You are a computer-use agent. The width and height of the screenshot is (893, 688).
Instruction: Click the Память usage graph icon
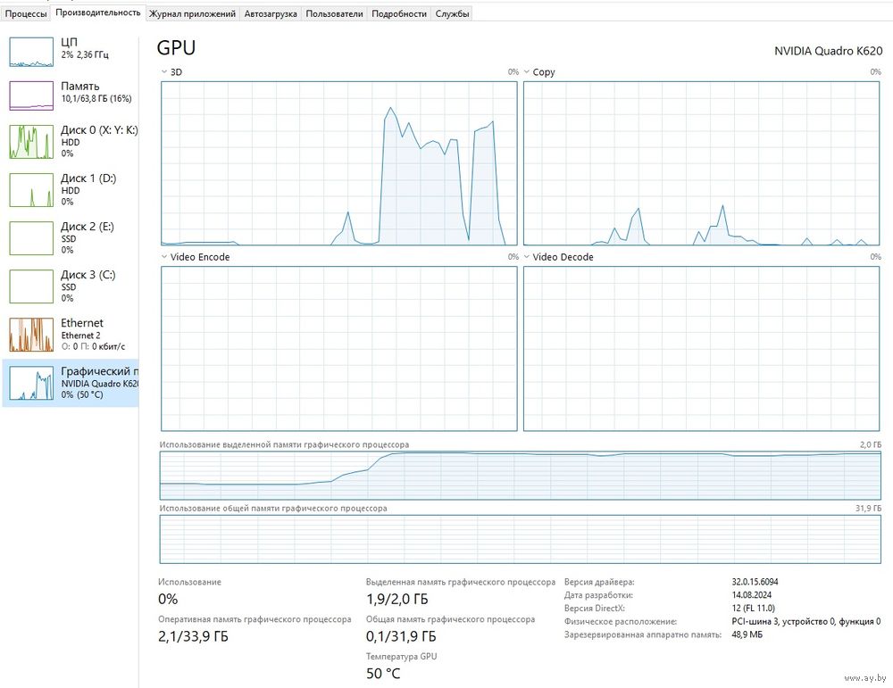pos(32,95)
